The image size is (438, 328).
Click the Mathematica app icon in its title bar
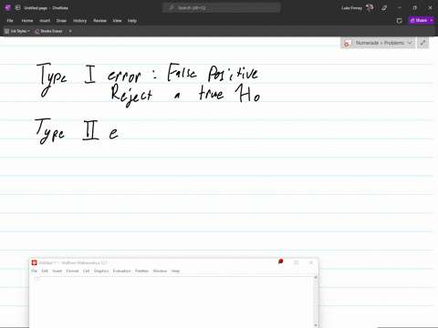tap(34, 262)
